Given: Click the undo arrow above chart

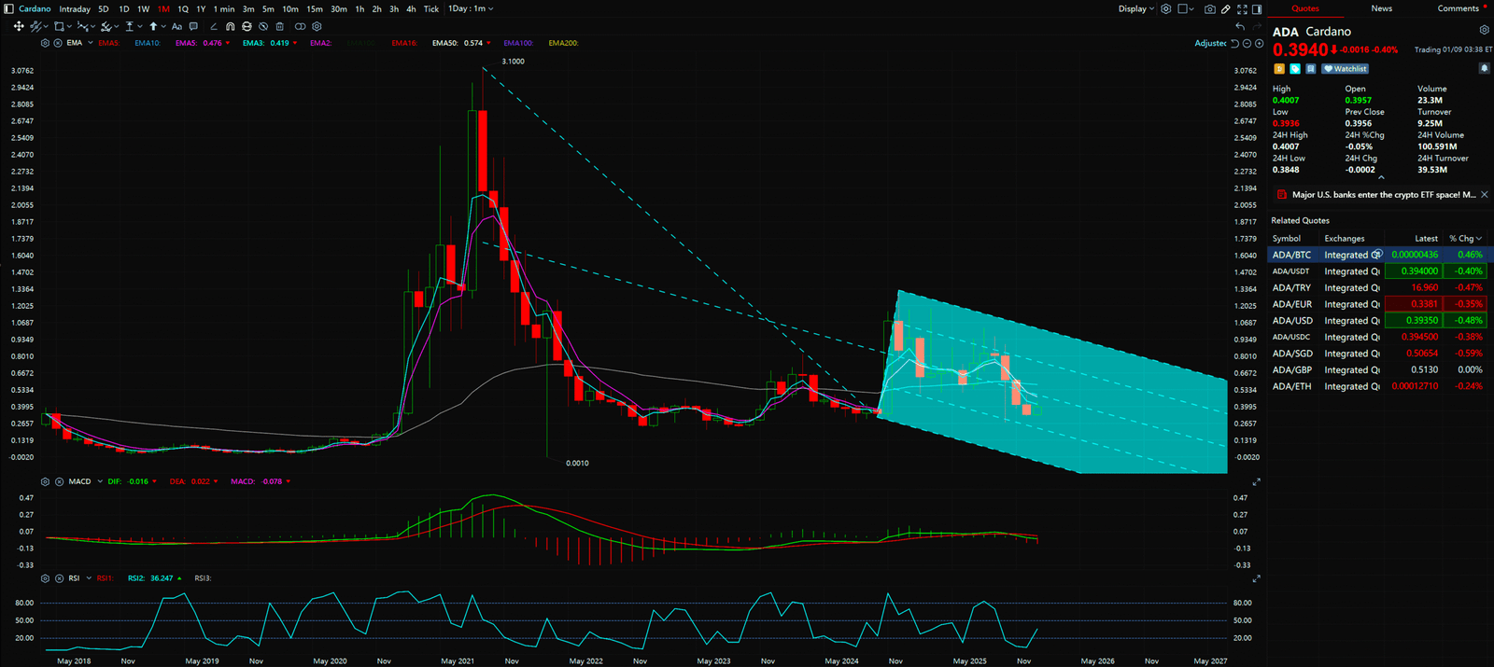Looking at the screenshot, I should tap(1240, 27).
